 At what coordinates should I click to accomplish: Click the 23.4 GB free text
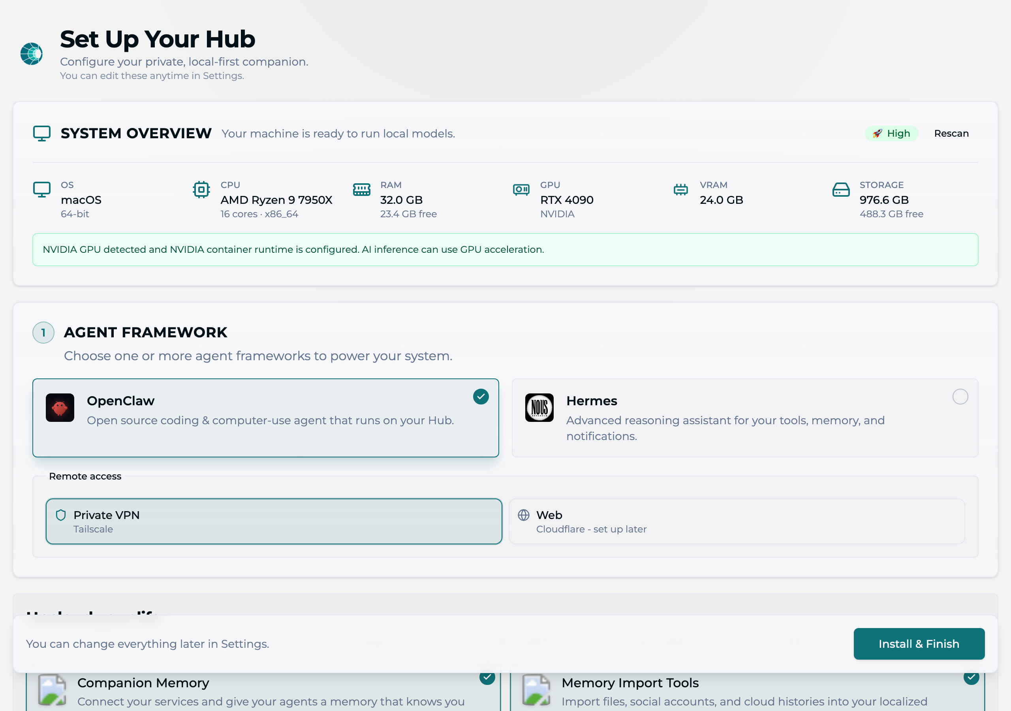coord(409,214)
